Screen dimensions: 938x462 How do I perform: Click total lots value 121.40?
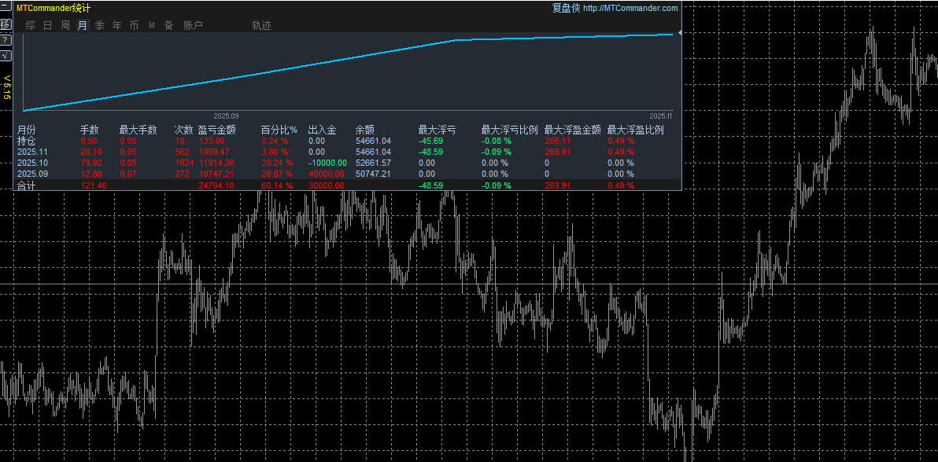coord(93,185)
